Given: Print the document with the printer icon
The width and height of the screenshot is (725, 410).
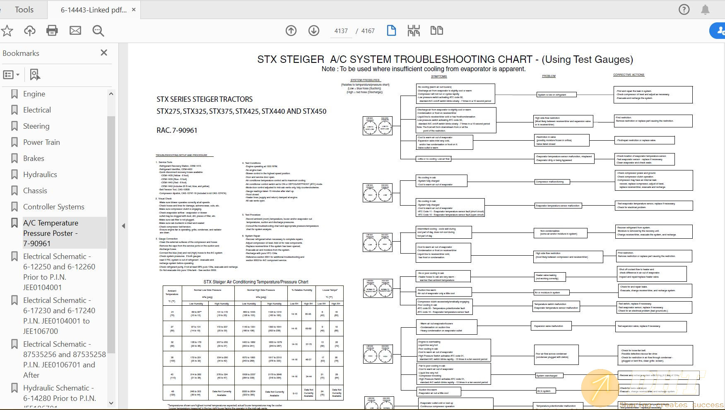Looking at the screenshot, I should (x=52, y=31).
